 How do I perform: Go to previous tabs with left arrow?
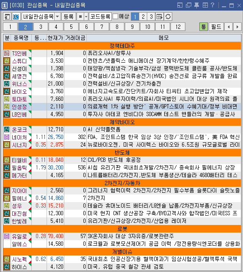[229, 27]
